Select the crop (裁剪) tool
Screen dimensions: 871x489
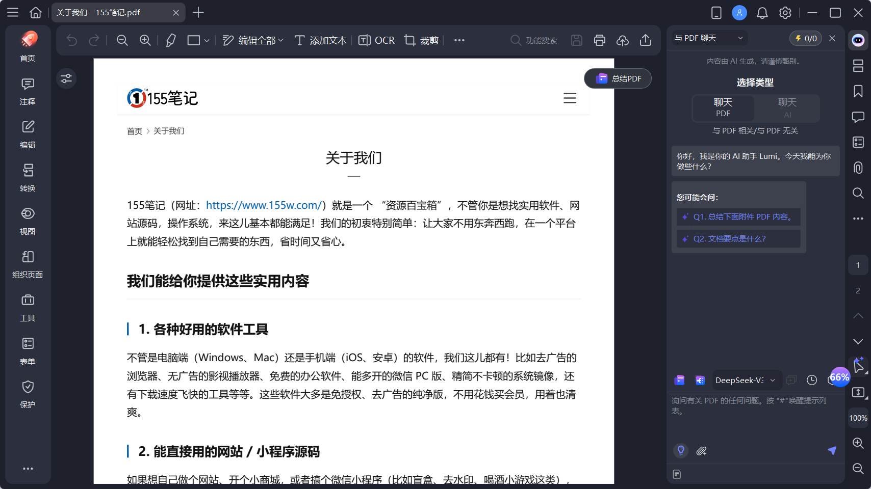coord(421,40)
